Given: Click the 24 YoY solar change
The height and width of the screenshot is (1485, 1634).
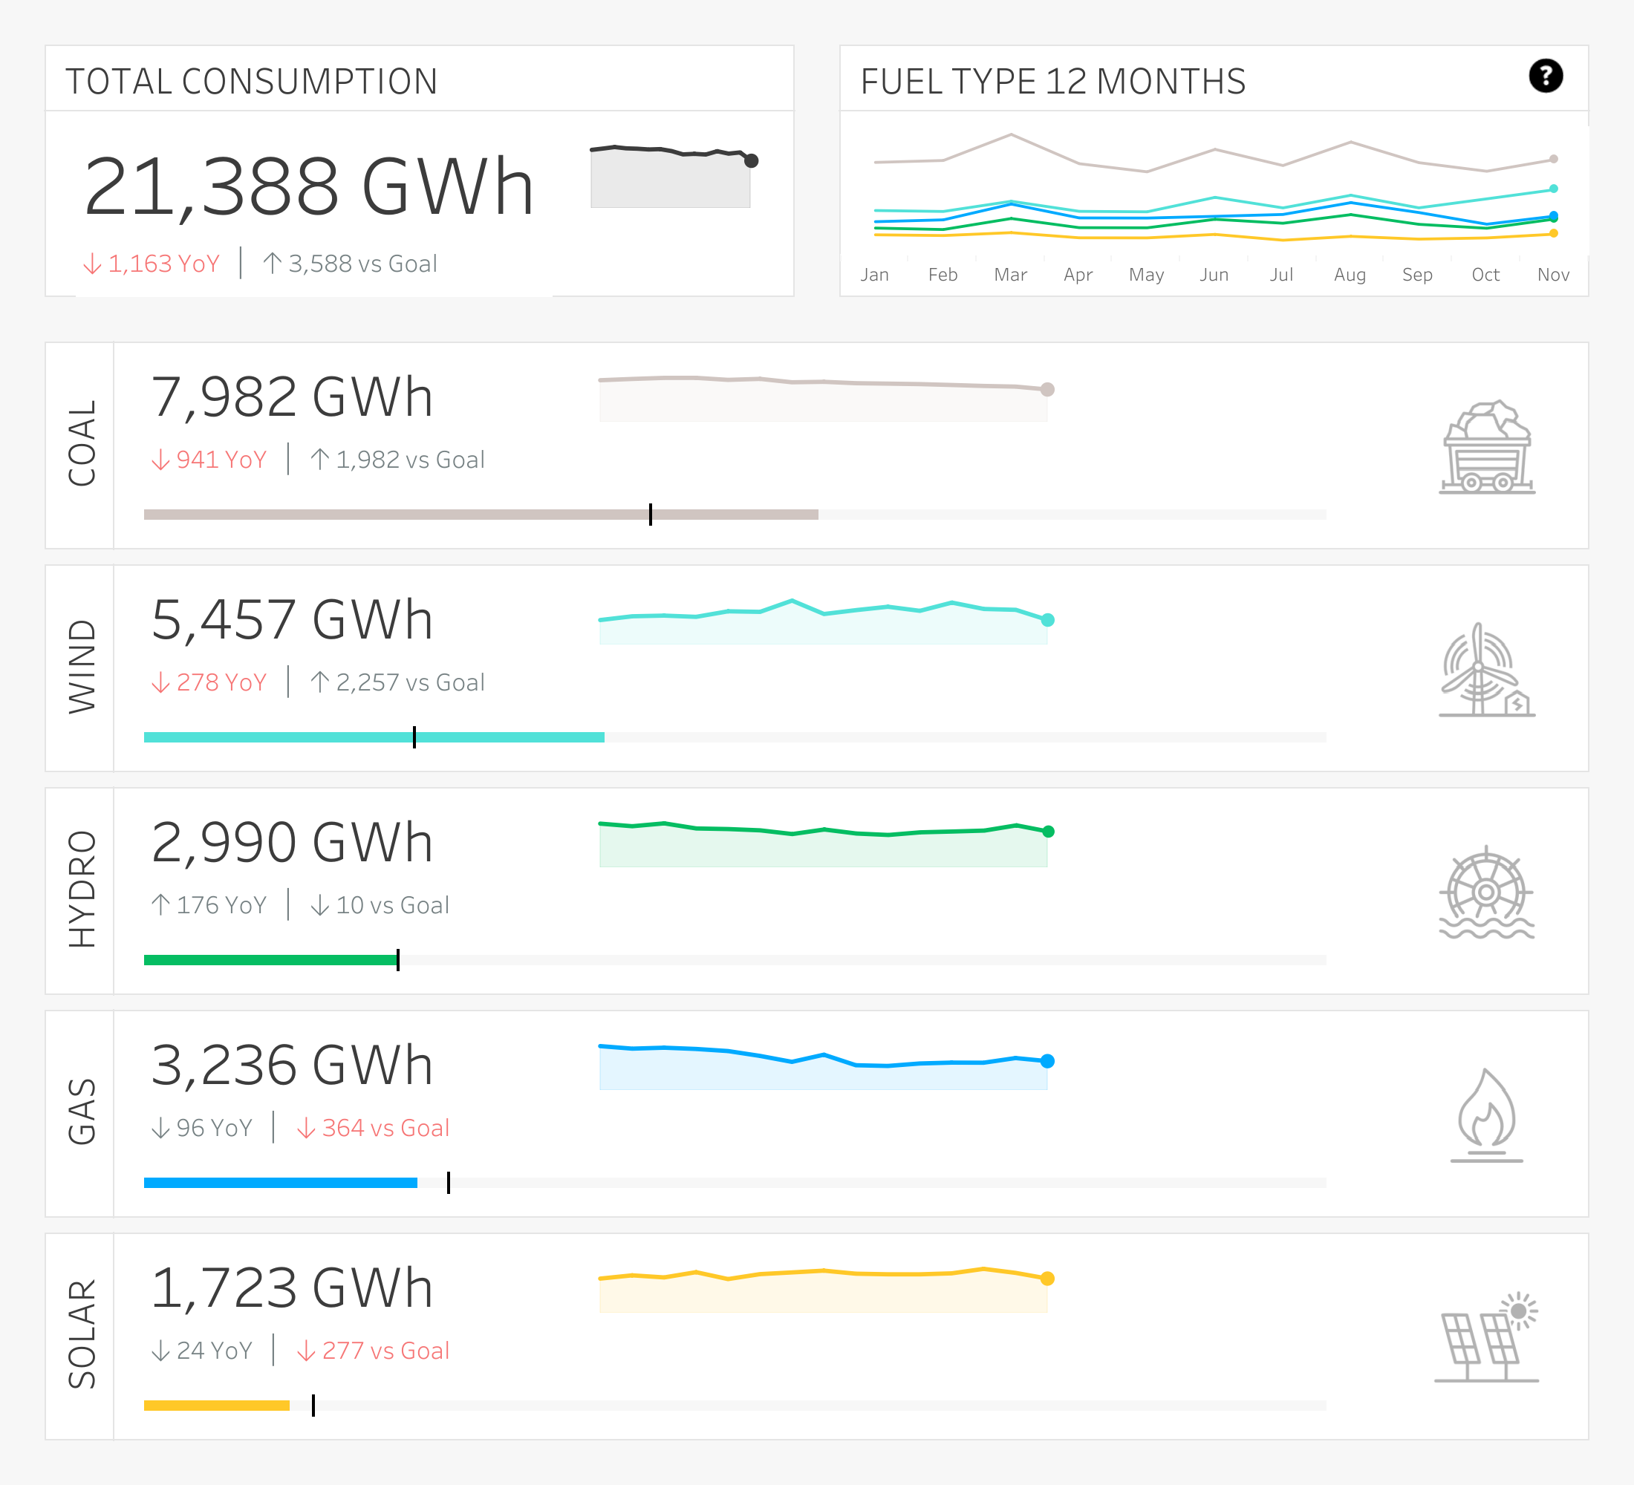Looking at the screenshot, I should pos(202,1351).
